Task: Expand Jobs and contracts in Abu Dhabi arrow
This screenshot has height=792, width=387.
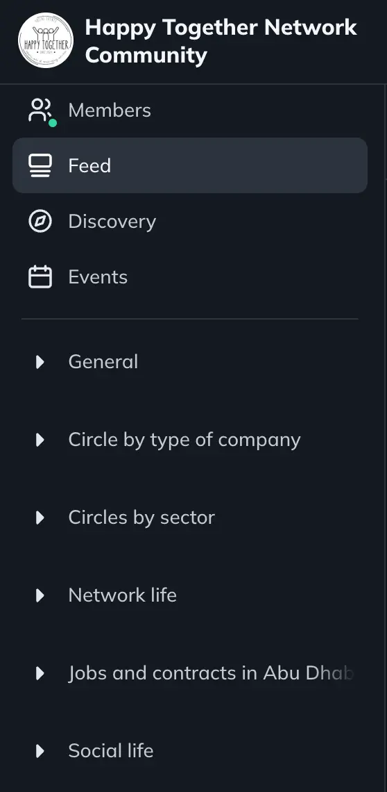Action: point(40,673)
